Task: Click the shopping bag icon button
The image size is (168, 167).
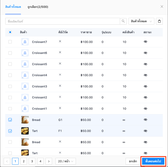Action: tap(159, 21)
